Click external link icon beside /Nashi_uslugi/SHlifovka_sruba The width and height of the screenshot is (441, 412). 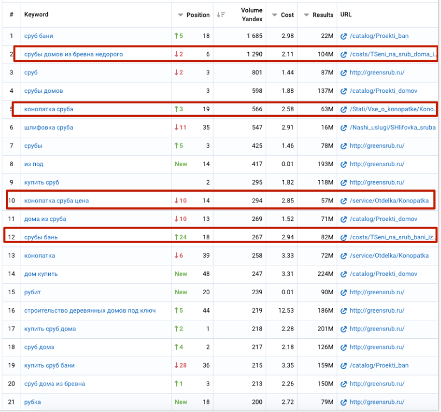click(343, 128)
